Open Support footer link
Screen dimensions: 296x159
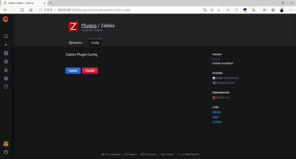pyautogui.click(x=131, y=154)
